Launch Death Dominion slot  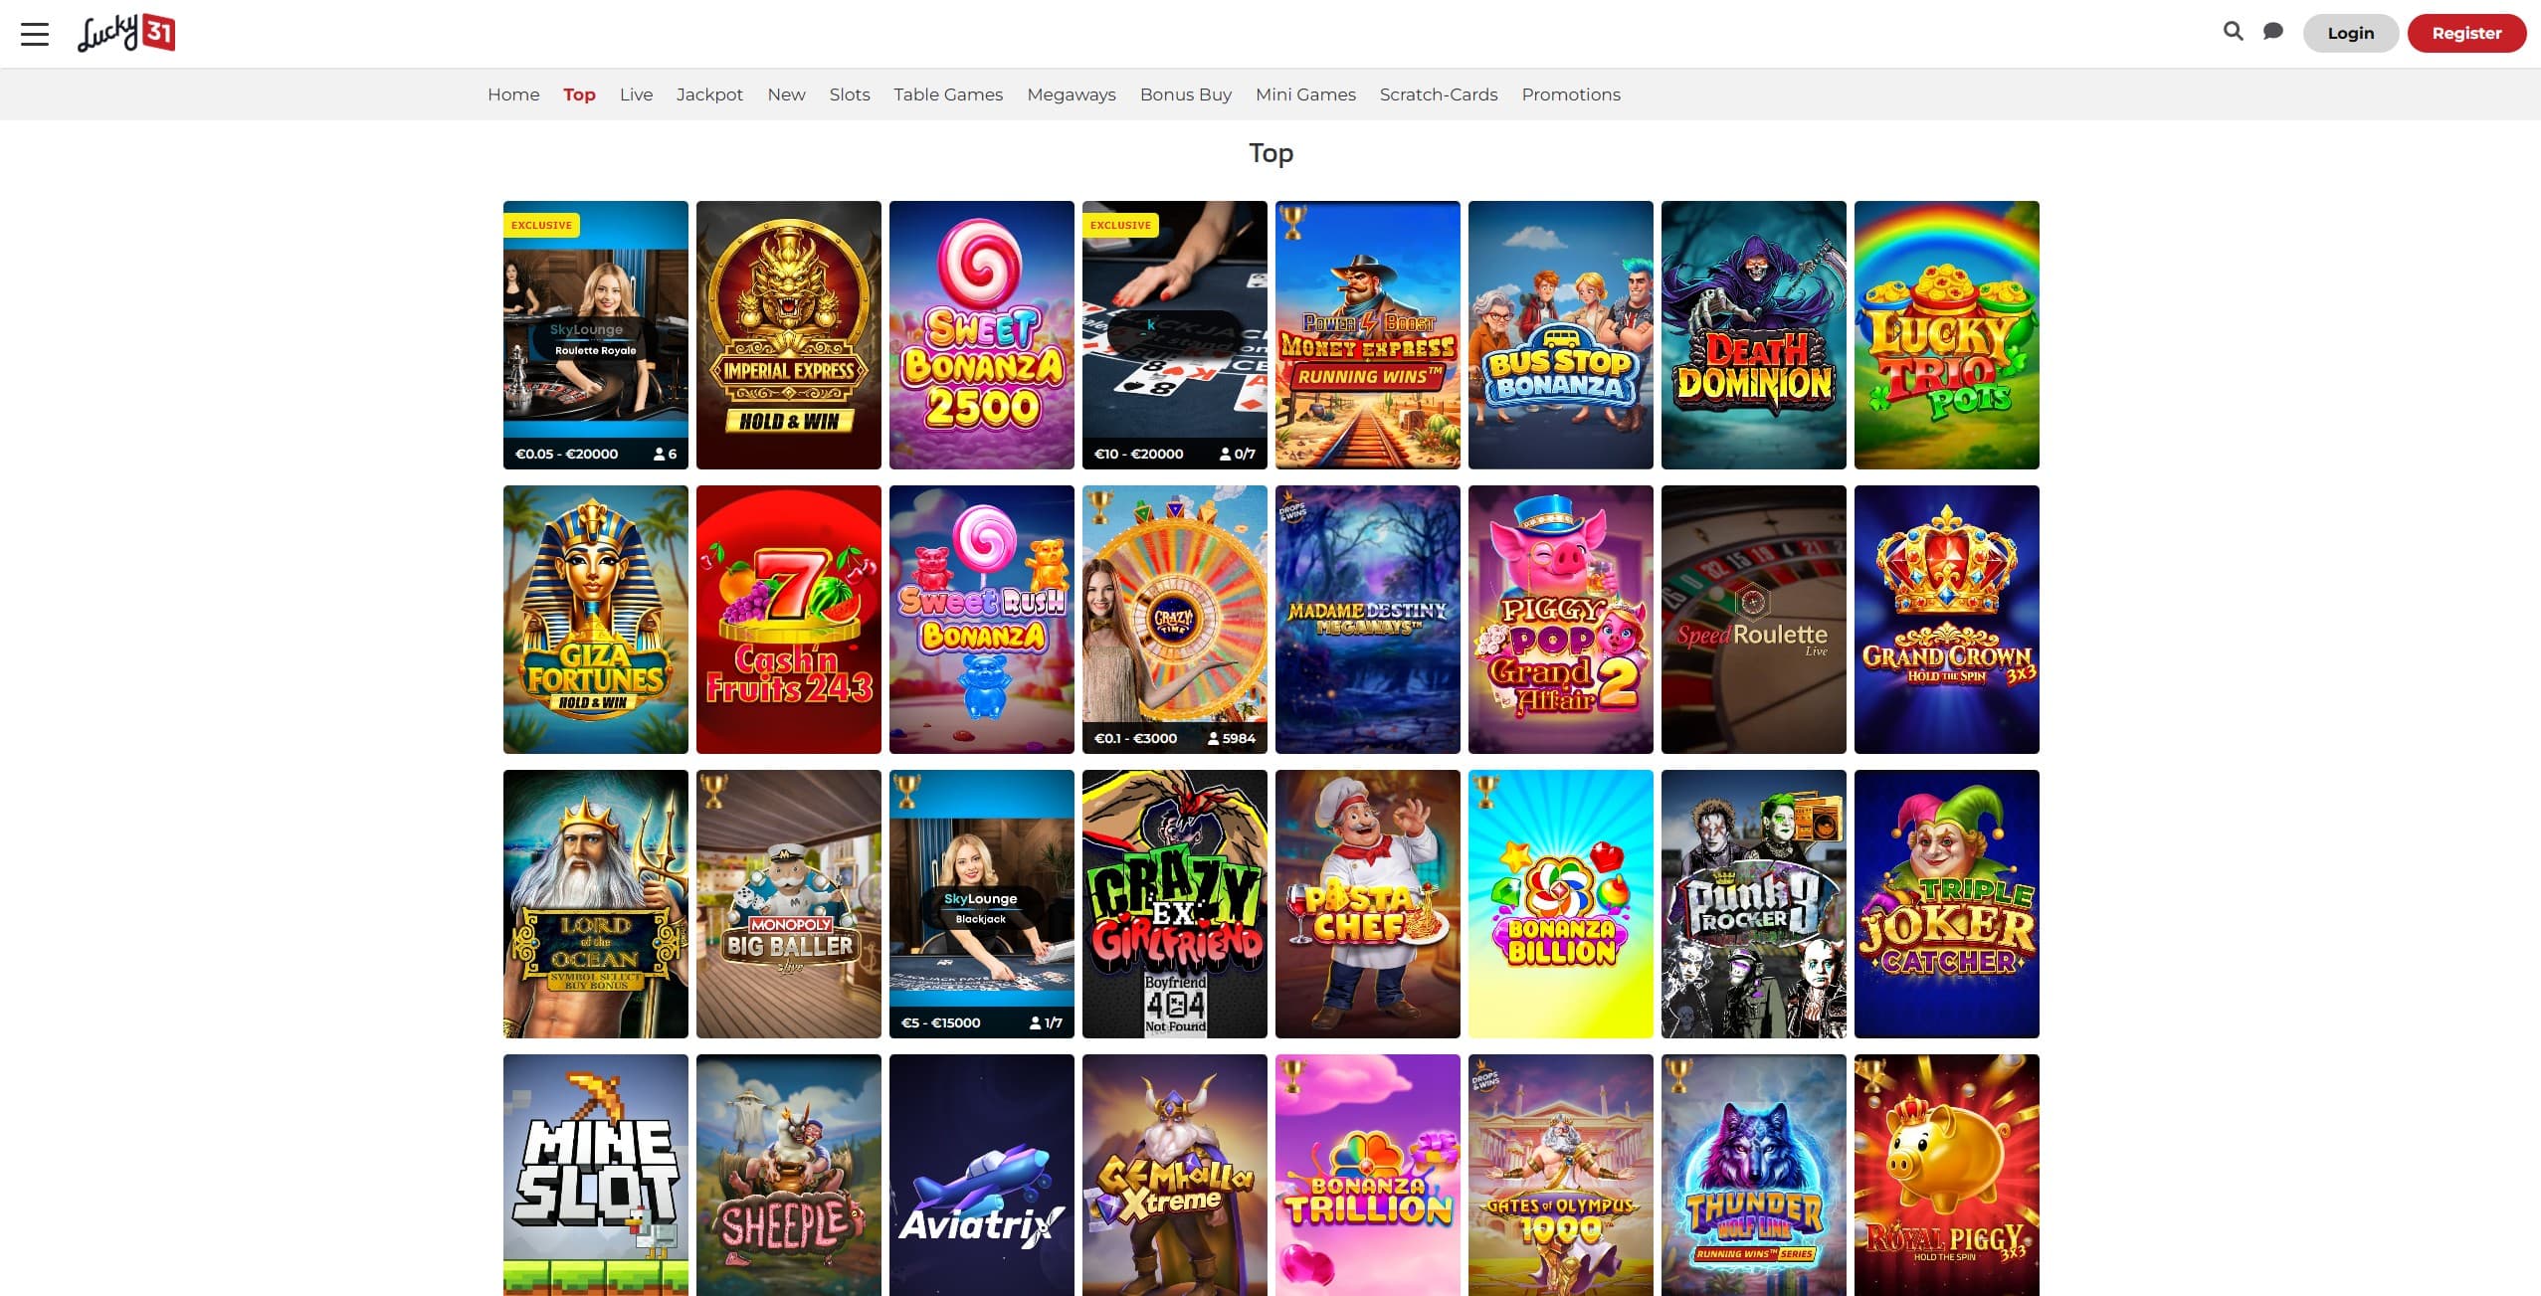1754,335
